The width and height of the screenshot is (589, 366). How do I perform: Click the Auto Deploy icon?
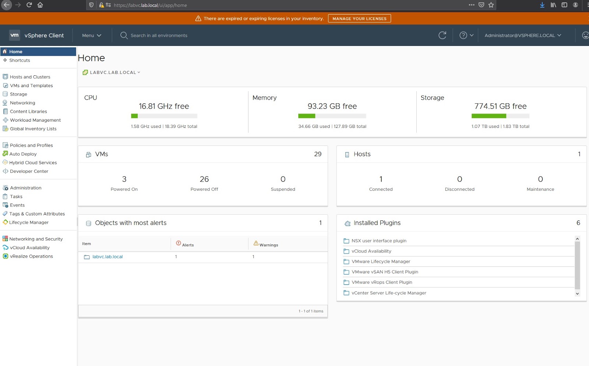[5, 154]
